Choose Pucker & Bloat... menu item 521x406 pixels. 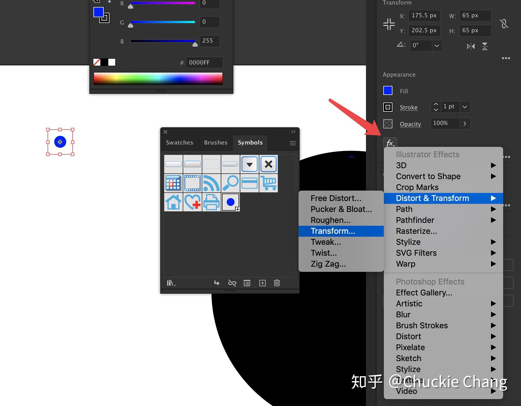pos(341,209)
